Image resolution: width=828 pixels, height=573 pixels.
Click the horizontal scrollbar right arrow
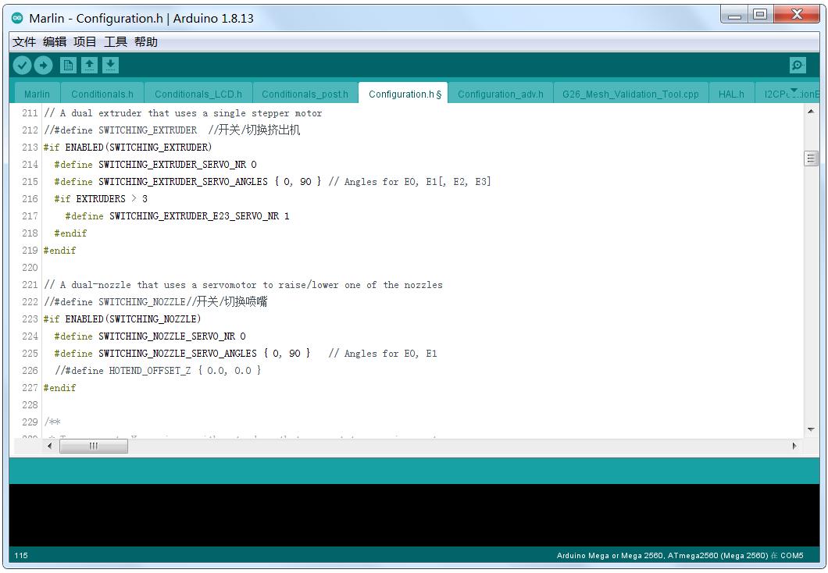[x=794, y=446]
